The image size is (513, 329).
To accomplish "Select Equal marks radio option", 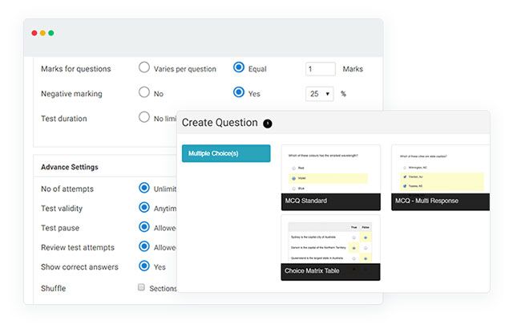I will click(x=239, y=67).
